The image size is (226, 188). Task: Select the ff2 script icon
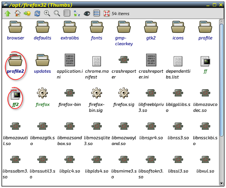pos(15,95)
